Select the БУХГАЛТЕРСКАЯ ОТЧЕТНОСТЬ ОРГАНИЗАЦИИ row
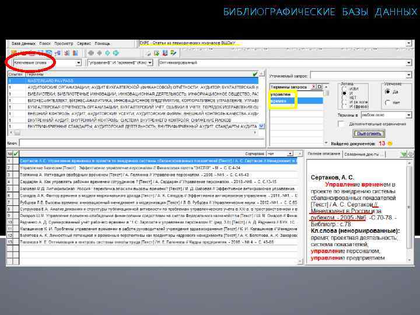Screen dimensions: 420x315 (133, 107)
